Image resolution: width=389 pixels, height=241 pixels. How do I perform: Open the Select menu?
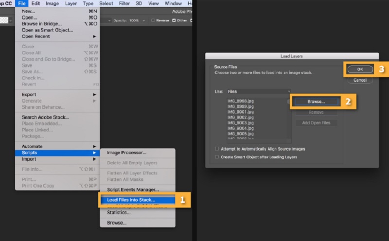106,3
